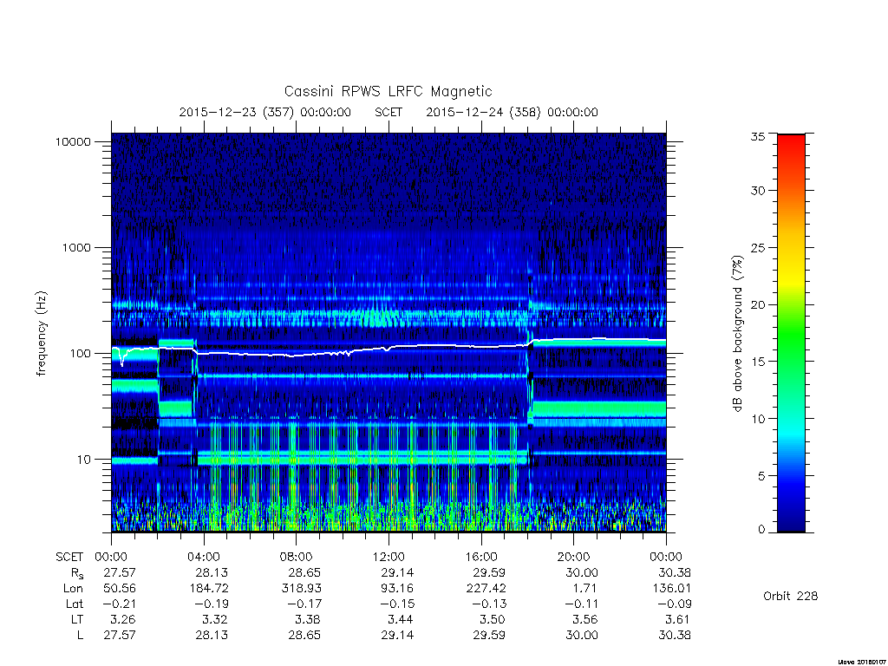The height and width of the screenshot is (666, 888).
Task: Click the frequency (Hz) axis title
Action: pyautogui.click(x=41, y=334)
